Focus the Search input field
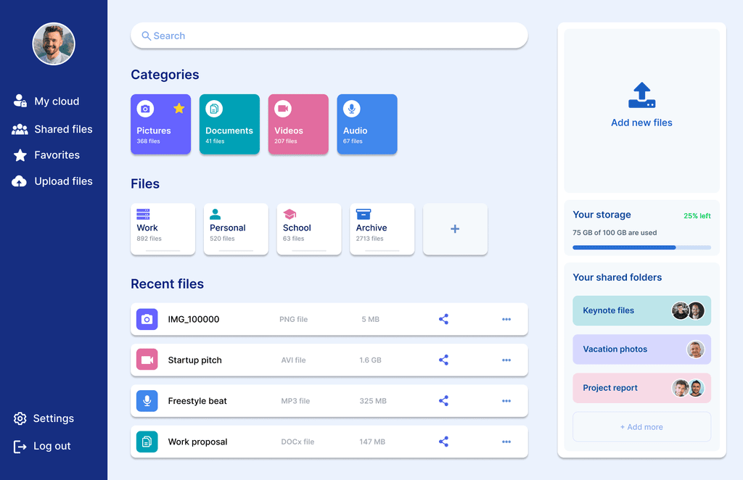 (329, 36)
